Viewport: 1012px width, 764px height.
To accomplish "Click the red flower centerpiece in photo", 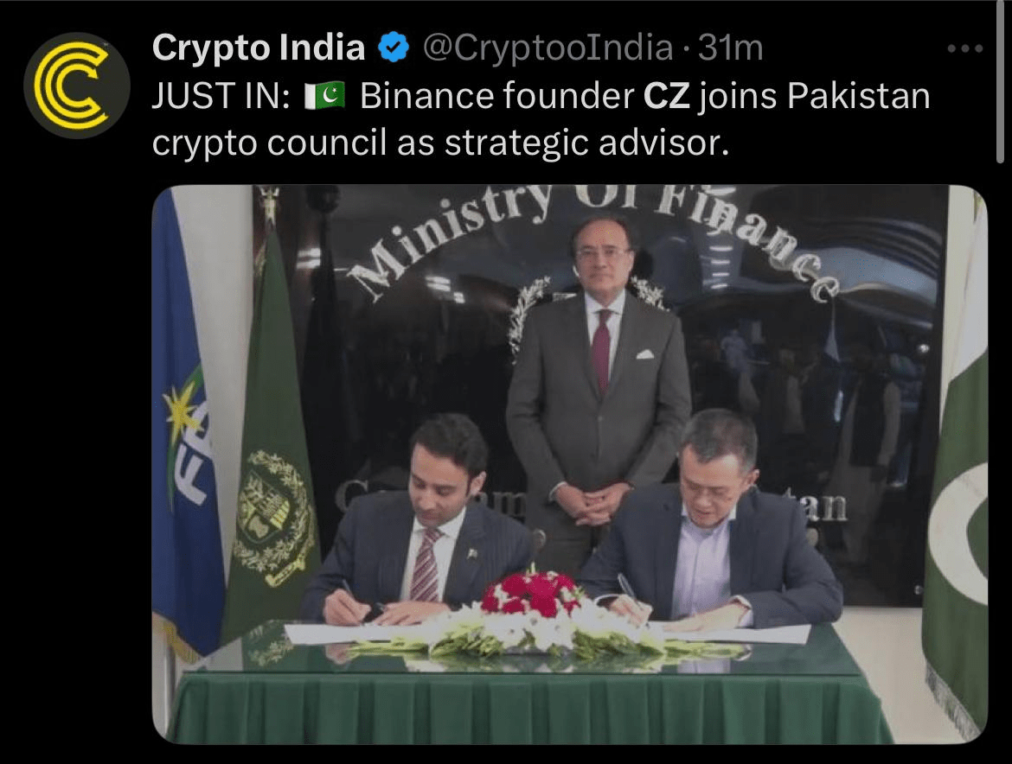I will click(533, 592).
